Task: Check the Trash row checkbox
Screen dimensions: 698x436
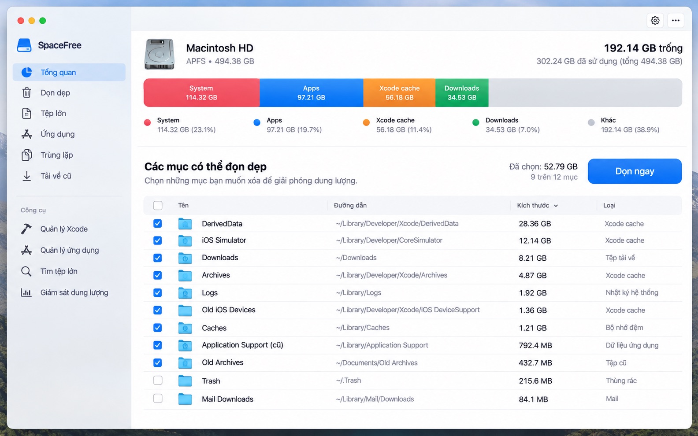Action: click(x=158, y=381)
